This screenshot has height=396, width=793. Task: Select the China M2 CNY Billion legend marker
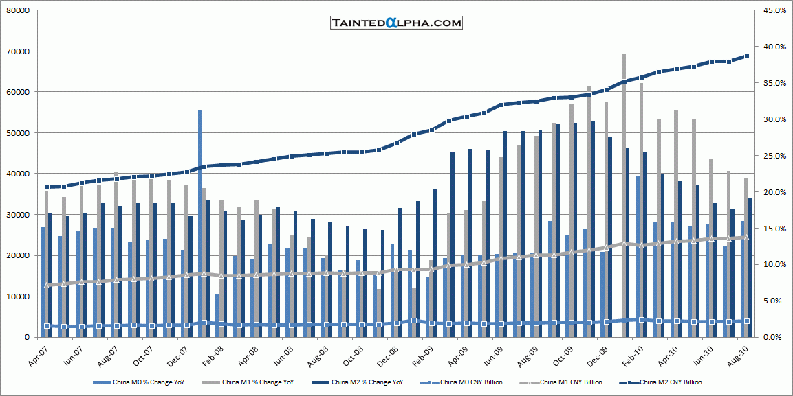(x=634, y=382)
